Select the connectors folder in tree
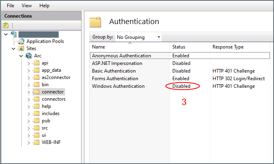This screenshot has height=164, width=274. click(x=53, y=99)
